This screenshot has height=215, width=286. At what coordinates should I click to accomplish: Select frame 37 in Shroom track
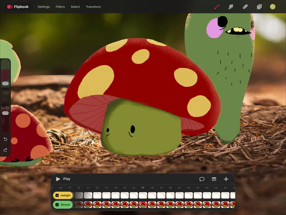click(143, 205)
